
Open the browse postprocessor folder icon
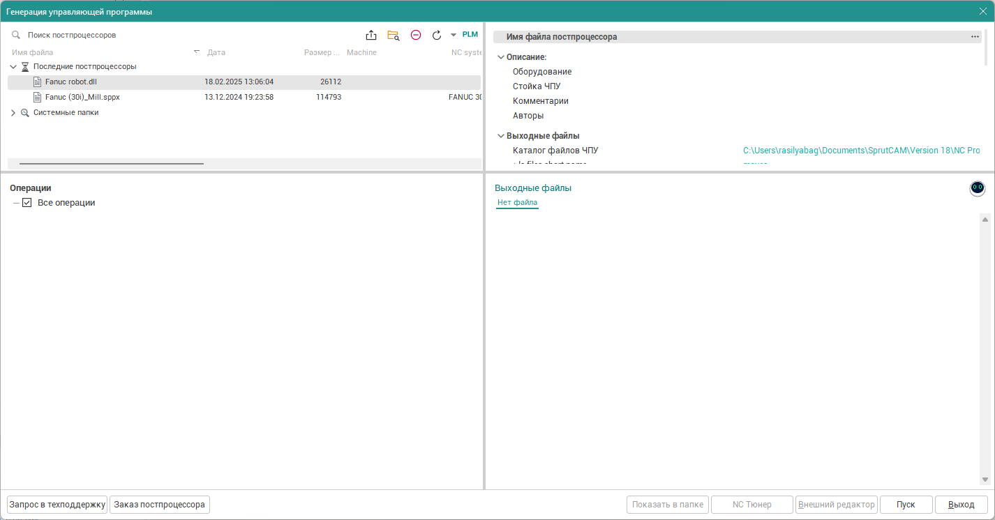(x=393, y=35)
